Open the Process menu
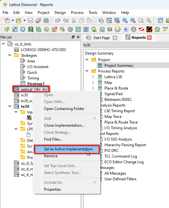This screenshot has height=208, width=169. tap(77, 13)
